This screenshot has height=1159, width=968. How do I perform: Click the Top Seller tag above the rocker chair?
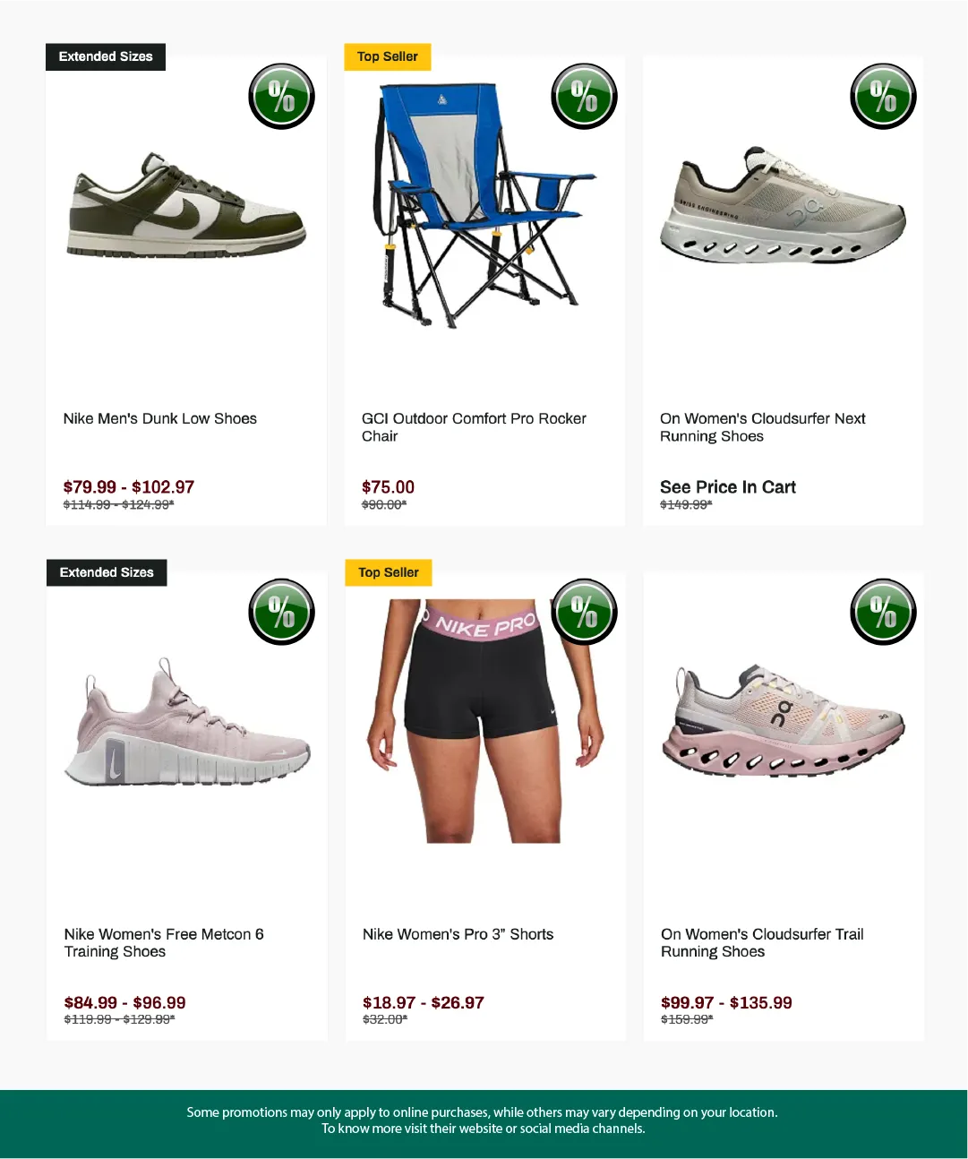388,56
